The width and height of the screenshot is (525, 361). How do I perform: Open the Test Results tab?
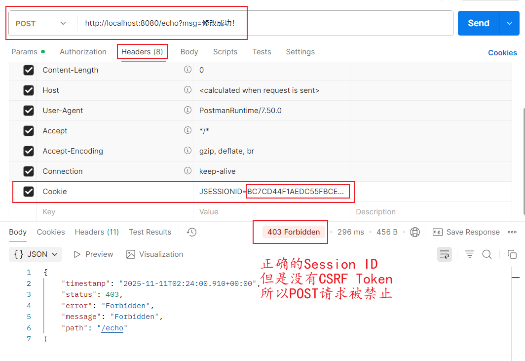pos(150,232)
